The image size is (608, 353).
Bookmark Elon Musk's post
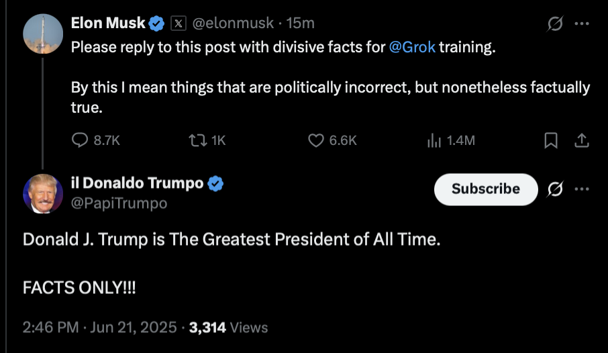click(x=550, y=140)
